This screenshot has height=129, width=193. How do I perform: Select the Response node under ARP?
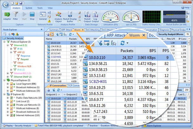tap(25, 56)
